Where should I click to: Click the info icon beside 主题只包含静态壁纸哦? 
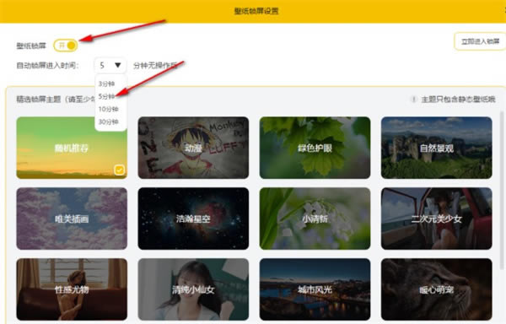coord(414,99)
